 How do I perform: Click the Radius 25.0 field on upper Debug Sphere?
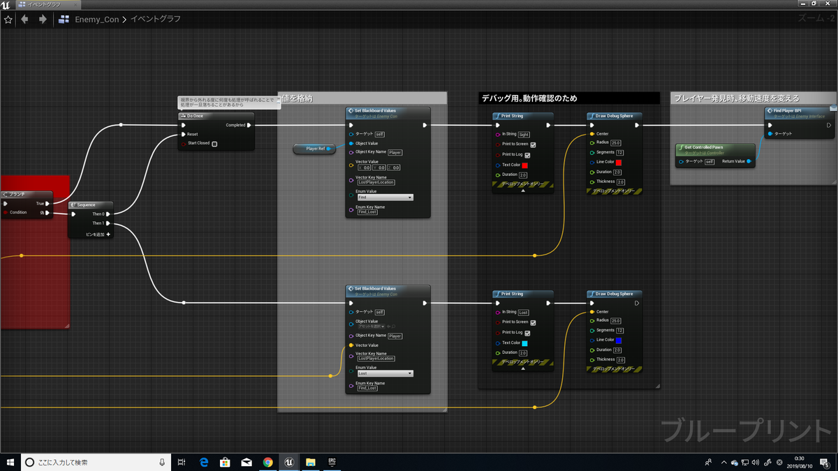616,143
